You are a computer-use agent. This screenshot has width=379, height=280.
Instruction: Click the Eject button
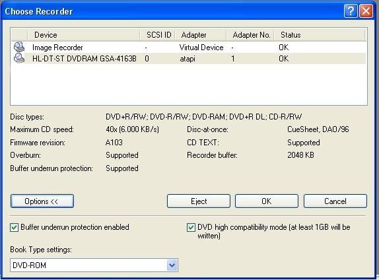click(199, 201)
